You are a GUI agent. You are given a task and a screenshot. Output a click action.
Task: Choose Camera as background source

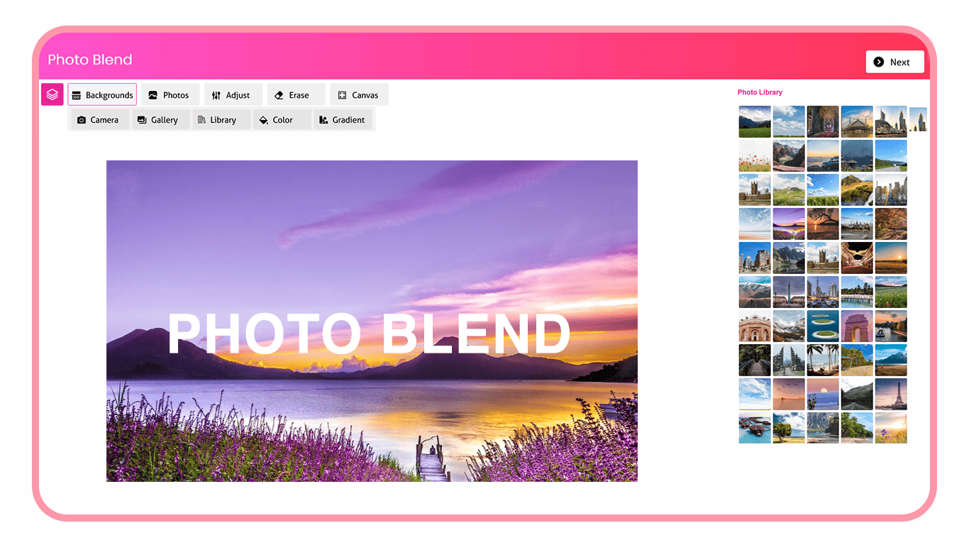coord(98,120)
